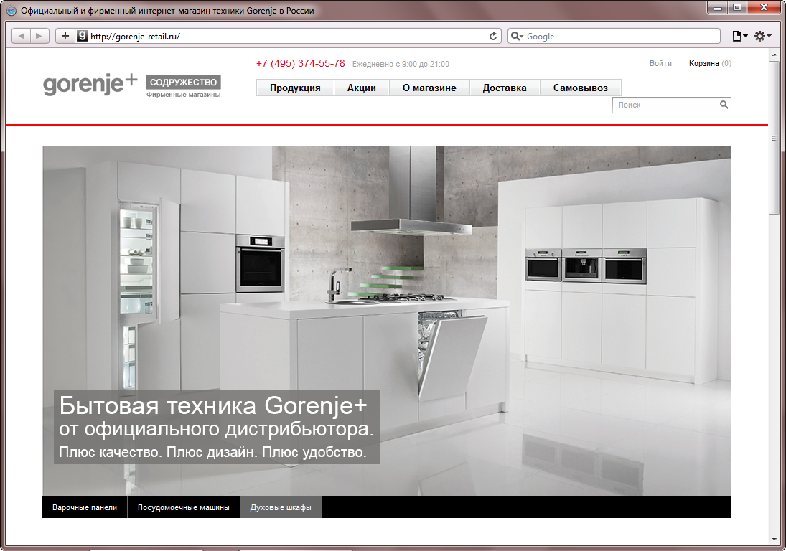Open the Акции menu item

[x=362, y=88]
